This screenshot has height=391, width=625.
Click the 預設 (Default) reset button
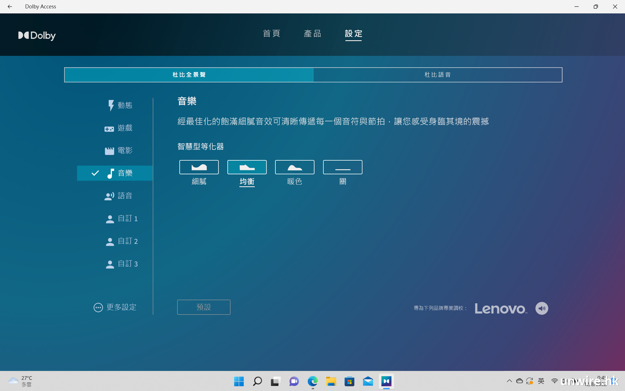[203, 307]
